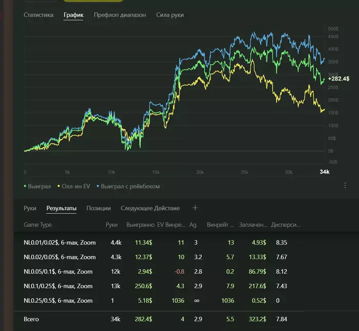Select the Сила руки tab

(x=170, y=15)
